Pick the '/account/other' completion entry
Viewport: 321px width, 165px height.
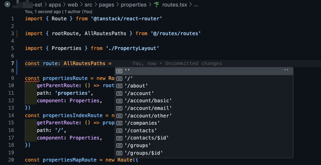pos(148,116)
